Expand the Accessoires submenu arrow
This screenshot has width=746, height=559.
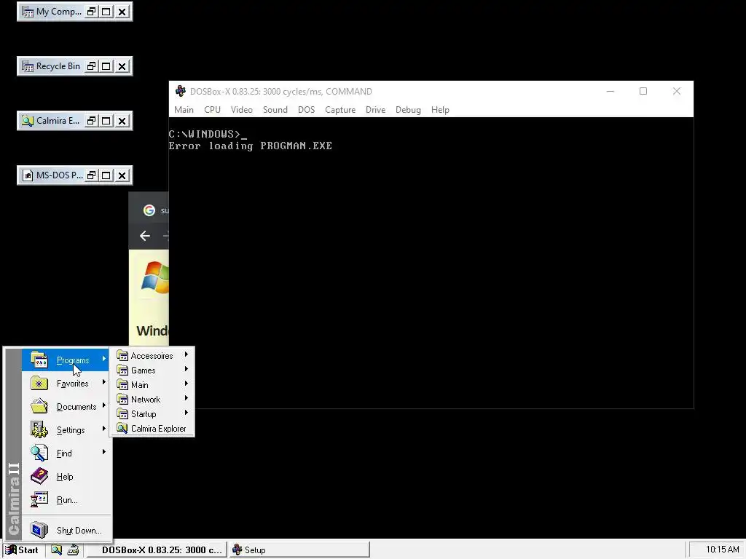[186, 354]
